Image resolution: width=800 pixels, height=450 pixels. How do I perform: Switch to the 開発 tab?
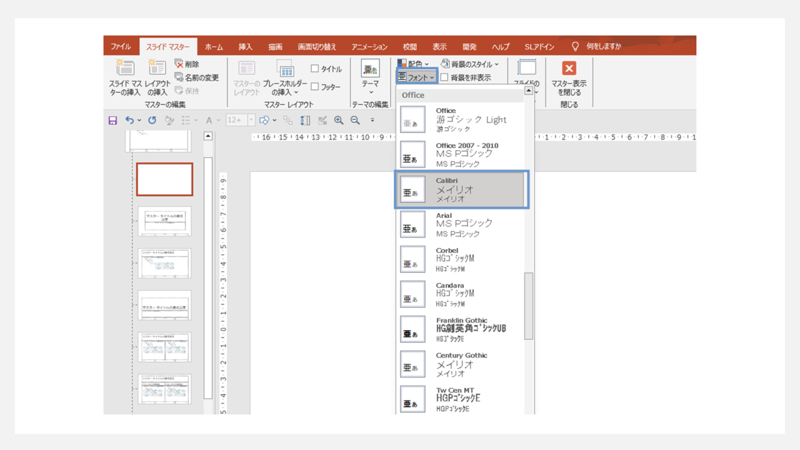(x=469, y=47)
